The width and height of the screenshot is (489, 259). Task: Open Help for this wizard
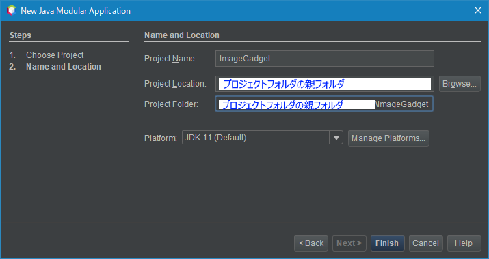point(464,243)
